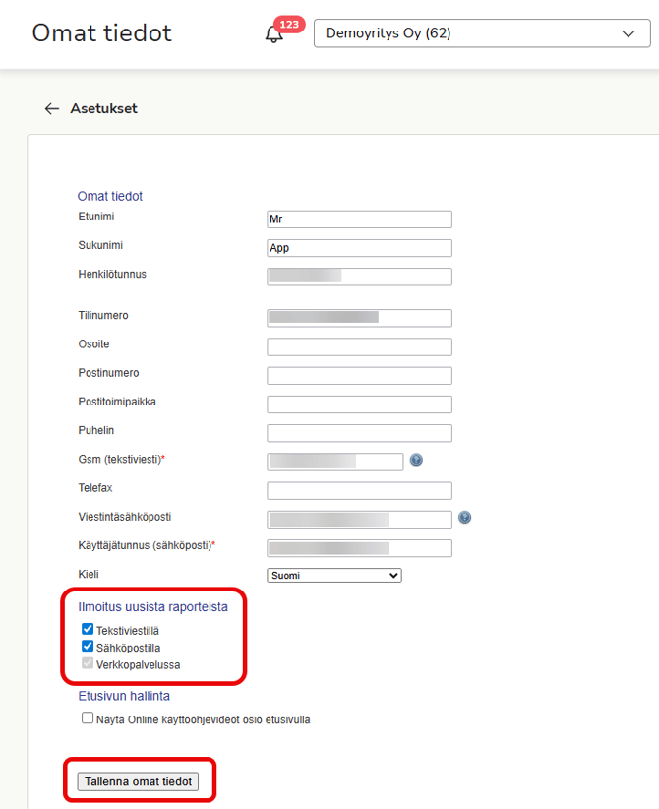The height and width of the screenshot is (809, 659).
Task: Open the notifications bell icon
Action: (x=273, y=35)
